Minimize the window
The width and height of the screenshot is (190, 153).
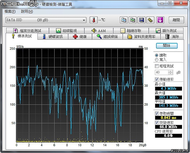(x=162, y=3)
